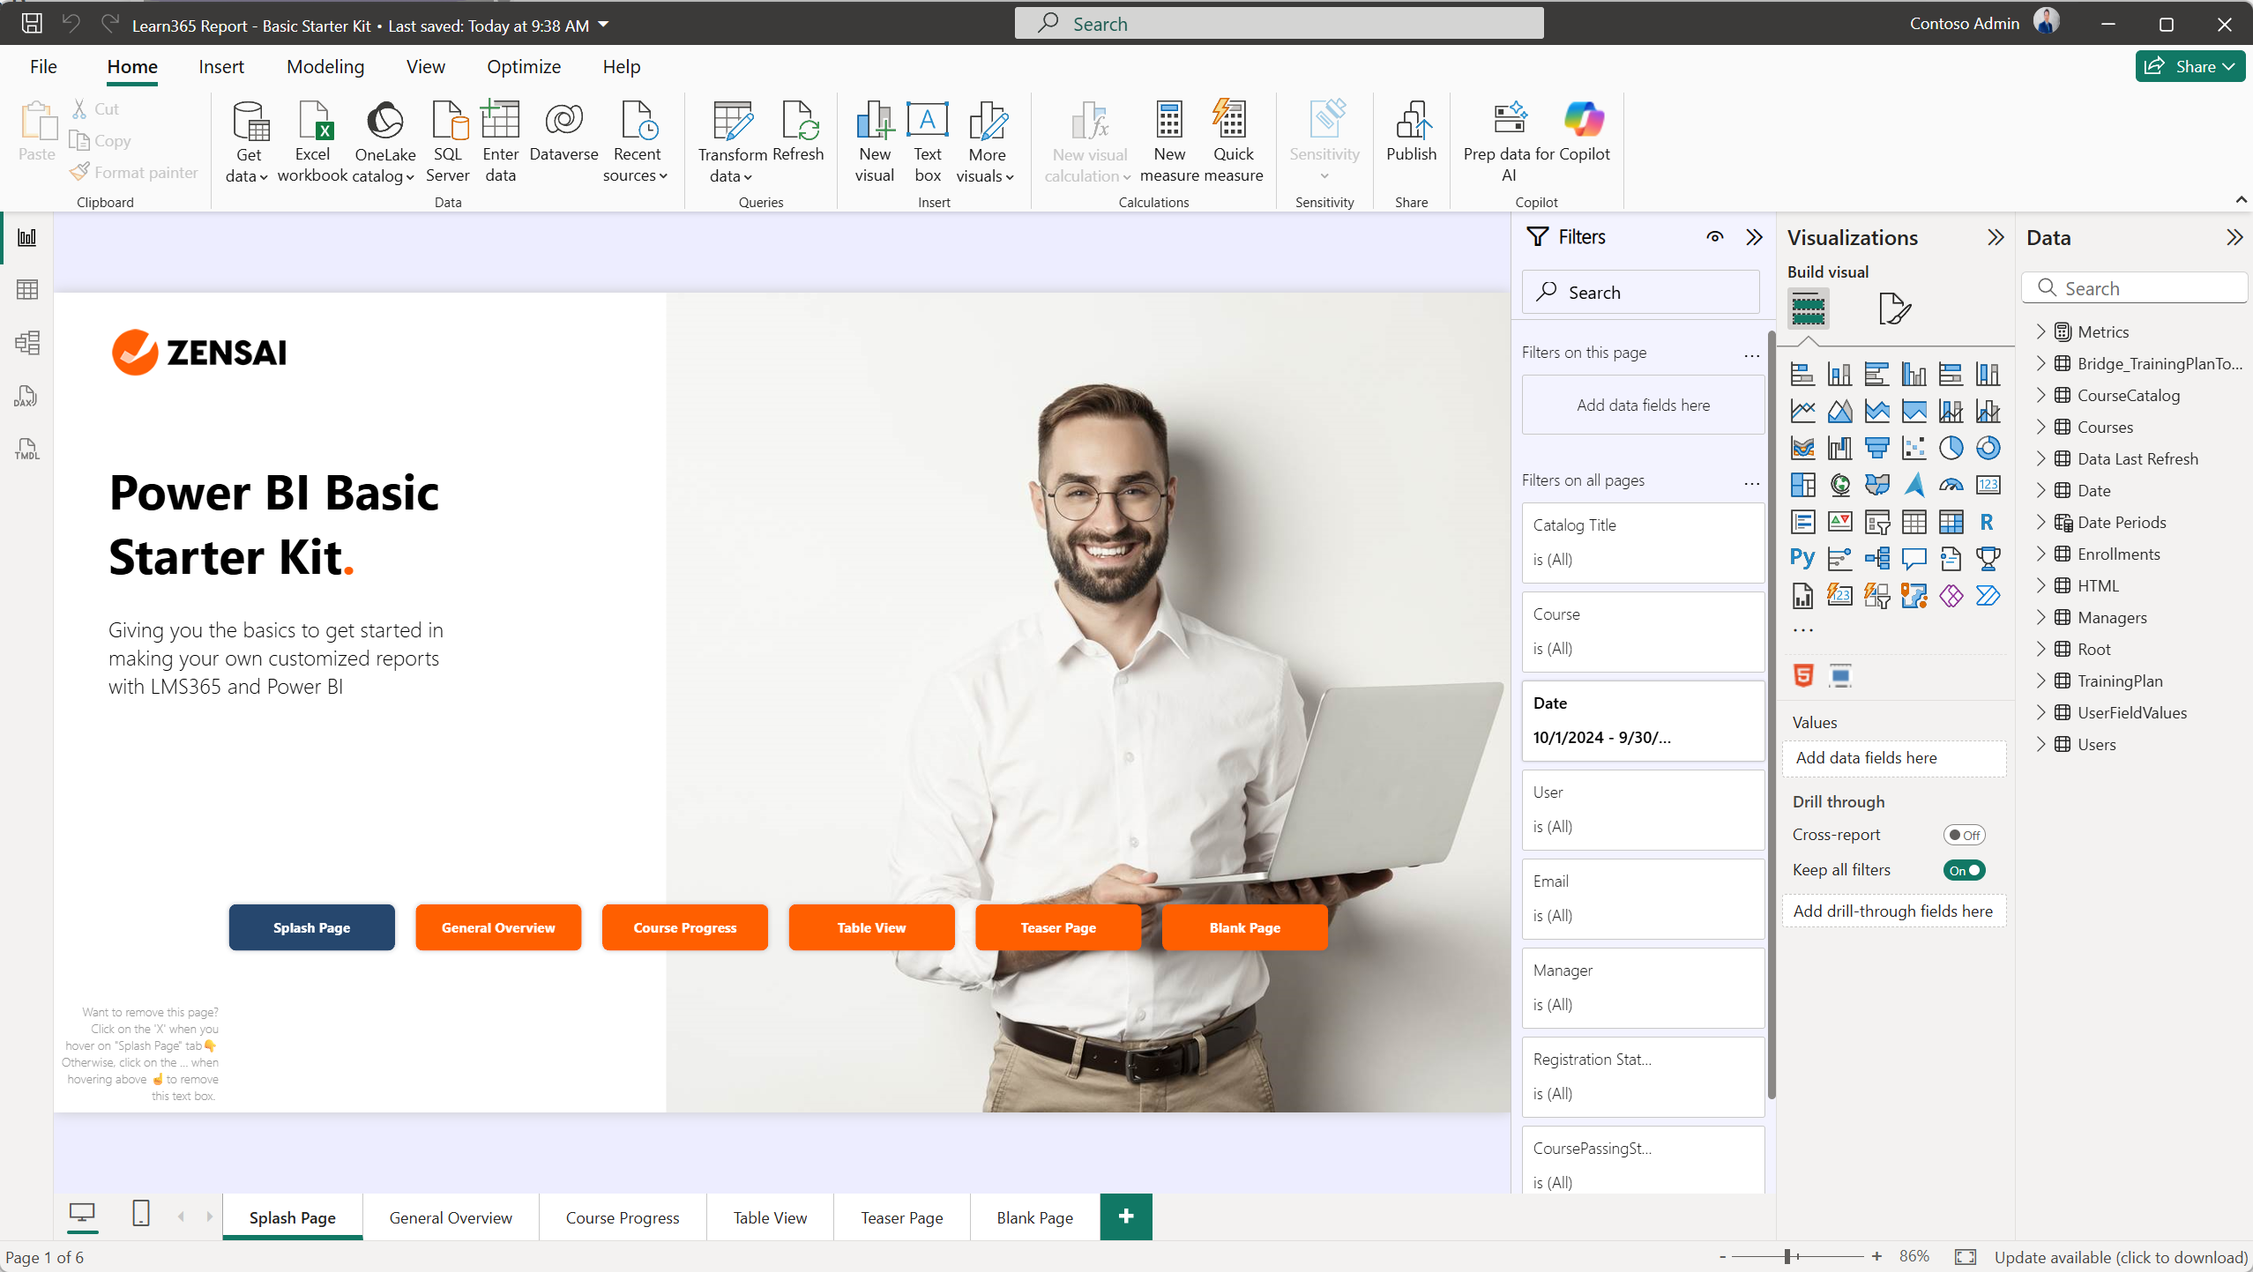The height and width of the screenshot is (1272, 2253).
Task: Choose the donut chart visual icon
Action: click(1988, 448)
